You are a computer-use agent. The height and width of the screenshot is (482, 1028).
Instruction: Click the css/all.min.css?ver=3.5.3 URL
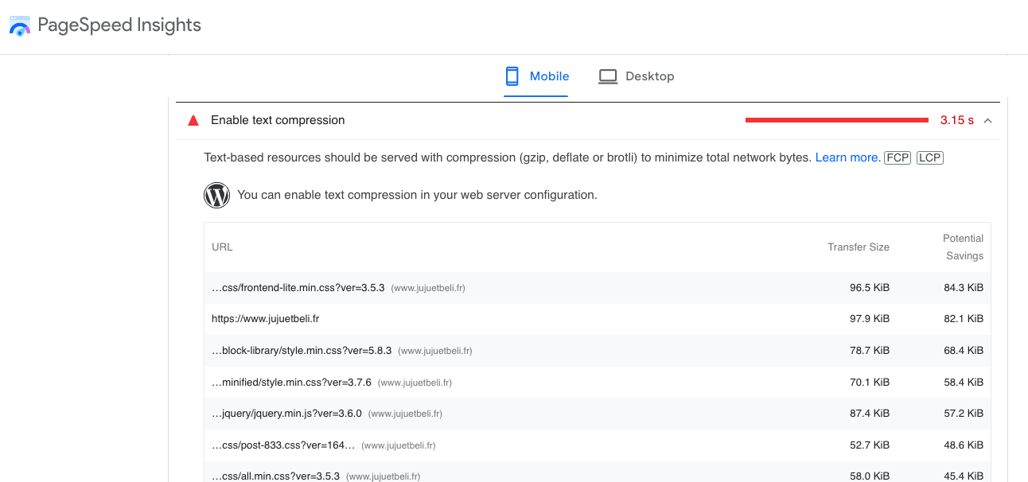(275, 476)
